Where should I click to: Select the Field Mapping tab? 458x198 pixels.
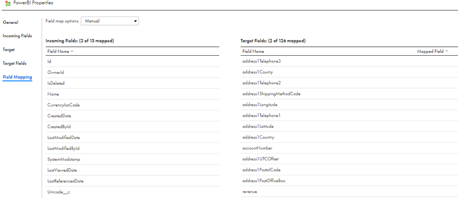[17, 77]
